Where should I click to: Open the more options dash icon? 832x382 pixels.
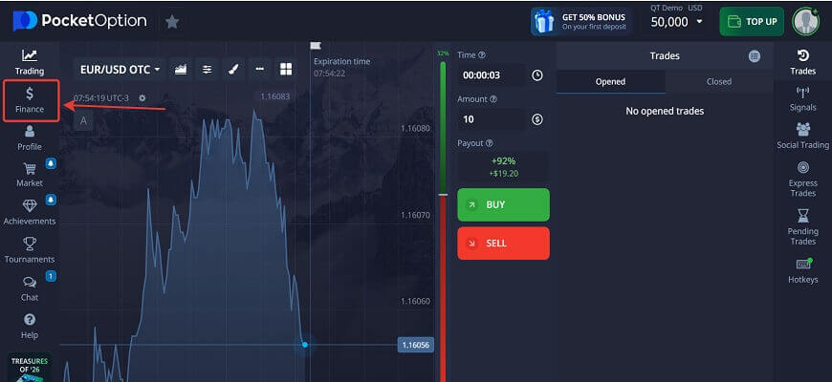[x=259, y=70]
